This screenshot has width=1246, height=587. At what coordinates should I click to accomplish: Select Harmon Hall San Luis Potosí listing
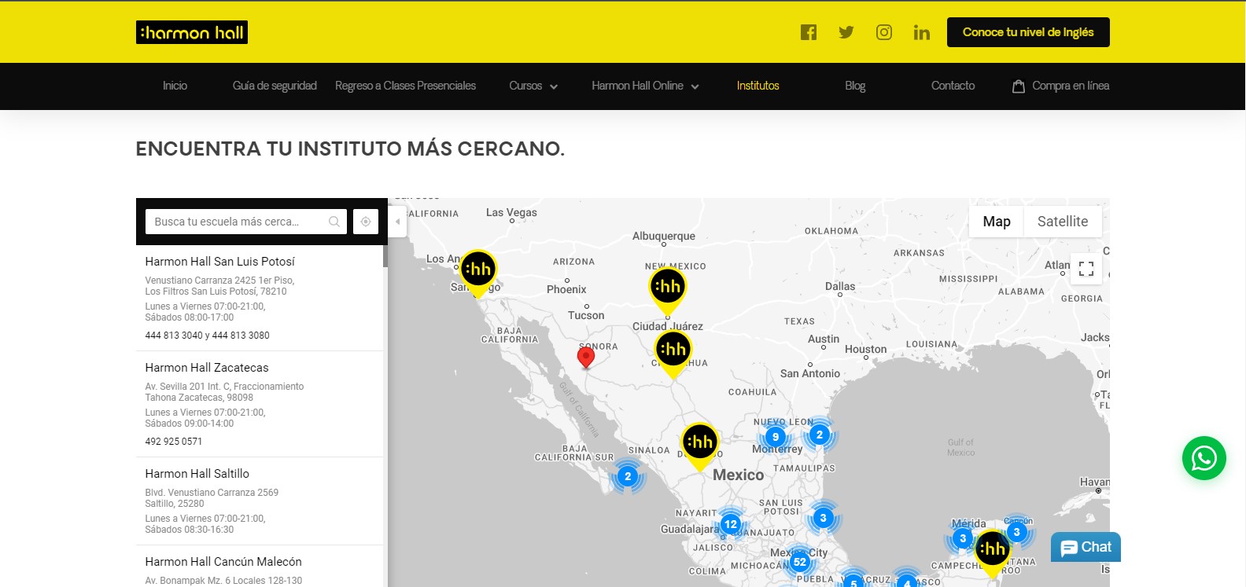click(x=220, y=262)
